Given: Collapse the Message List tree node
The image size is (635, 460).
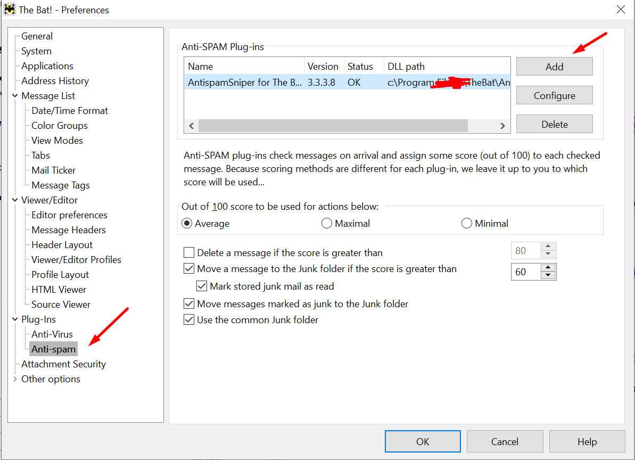Looking at the screenshot, I should 15,96.
